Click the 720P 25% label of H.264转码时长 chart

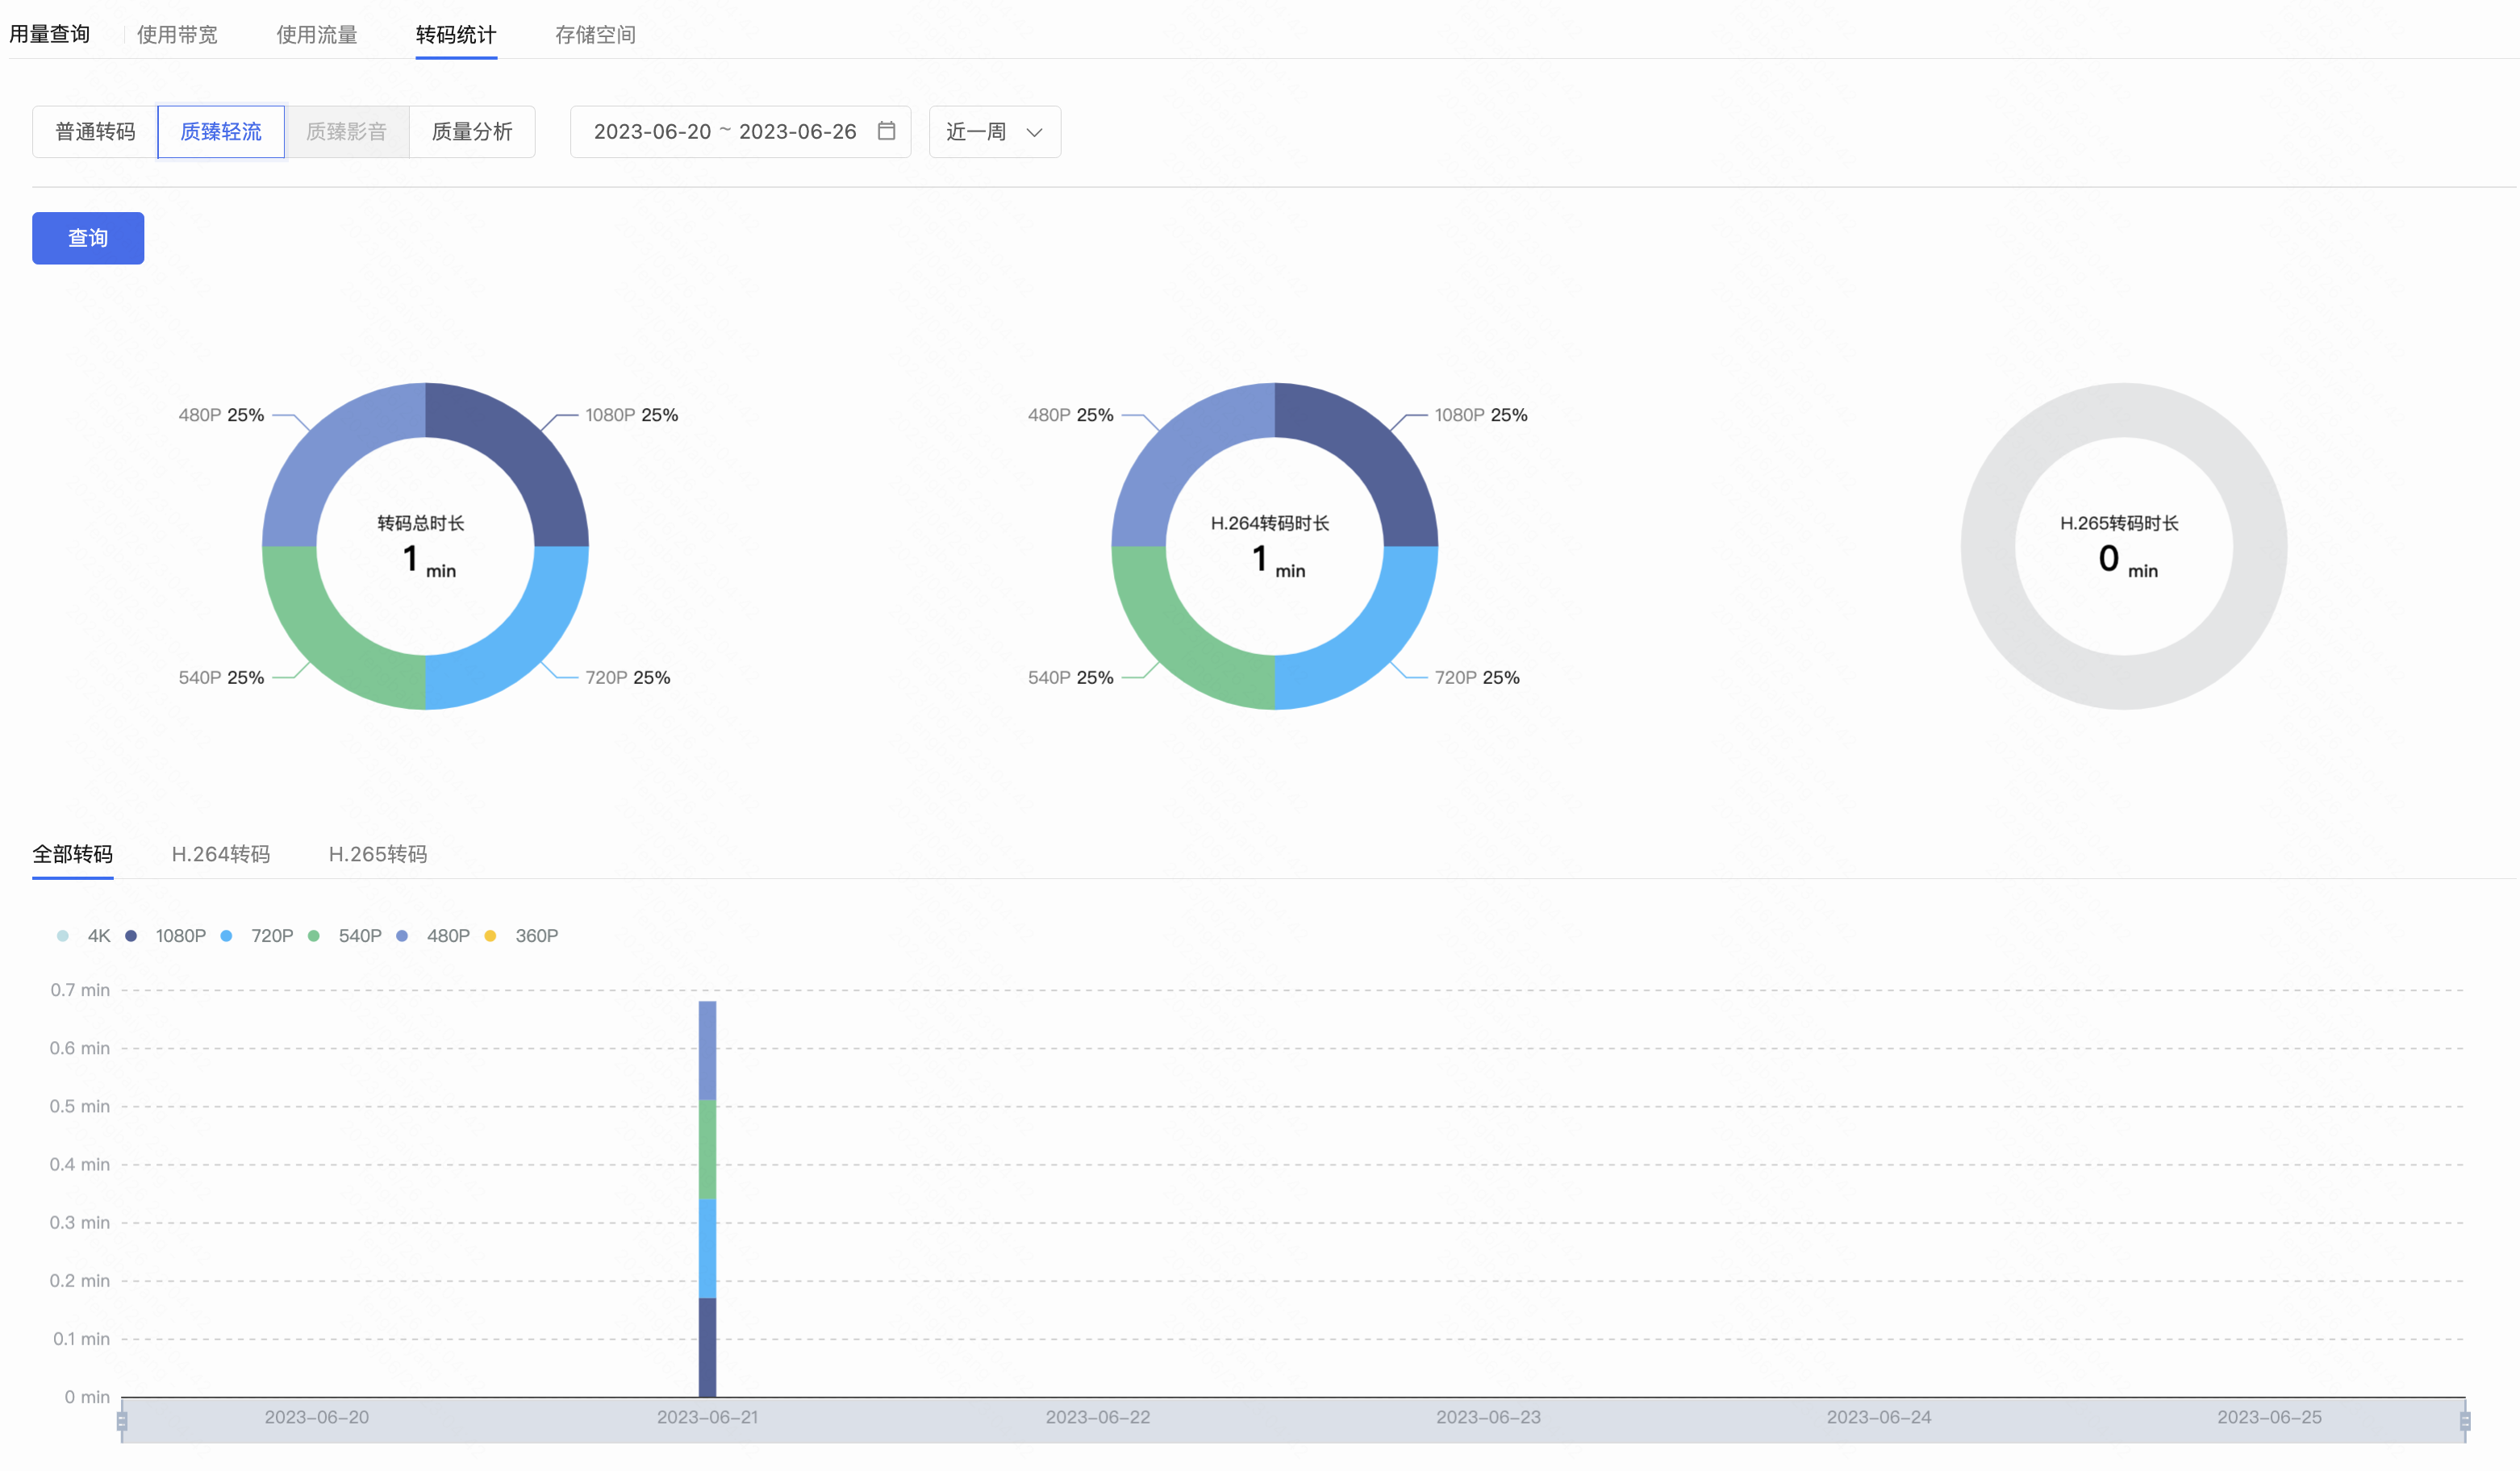coord(1477,678)
